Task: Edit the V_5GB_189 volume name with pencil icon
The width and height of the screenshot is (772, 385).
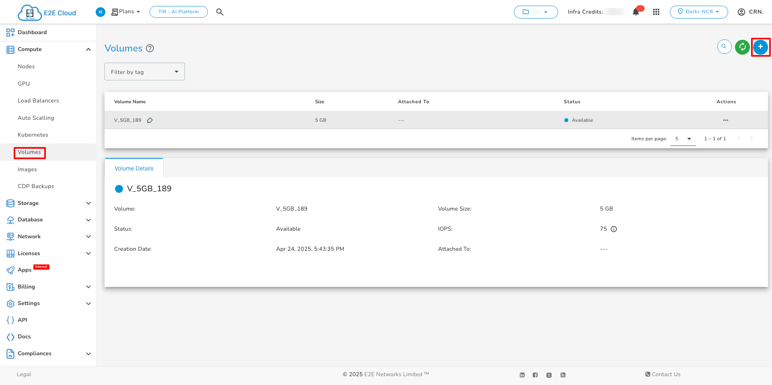Action: pos(150,120)
